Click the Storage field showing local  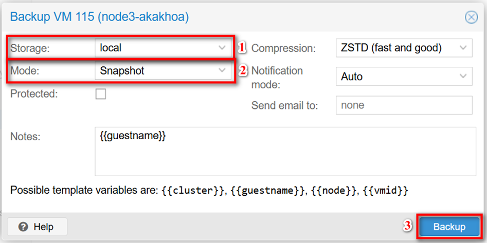[154, 48]
